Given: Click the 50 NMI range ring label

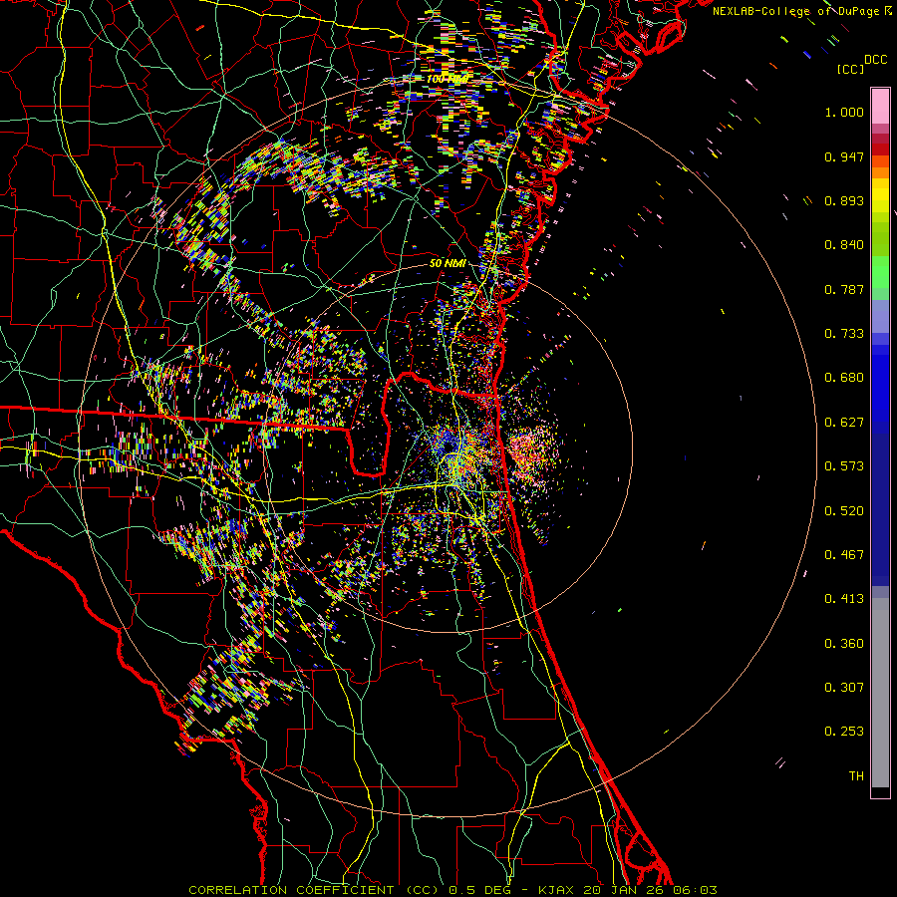Looking at the screenshot, I should click(447, 264).
